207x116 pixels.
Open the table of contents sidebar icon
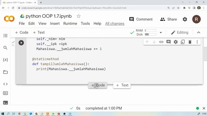5,35
